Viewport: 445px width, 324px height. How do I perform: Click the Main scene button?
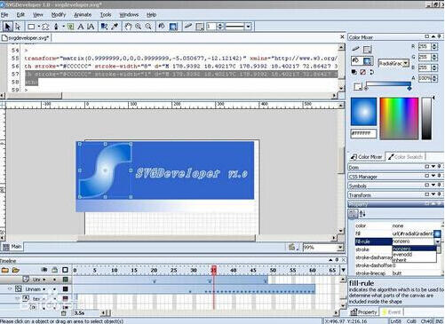[x=12, y=247]
